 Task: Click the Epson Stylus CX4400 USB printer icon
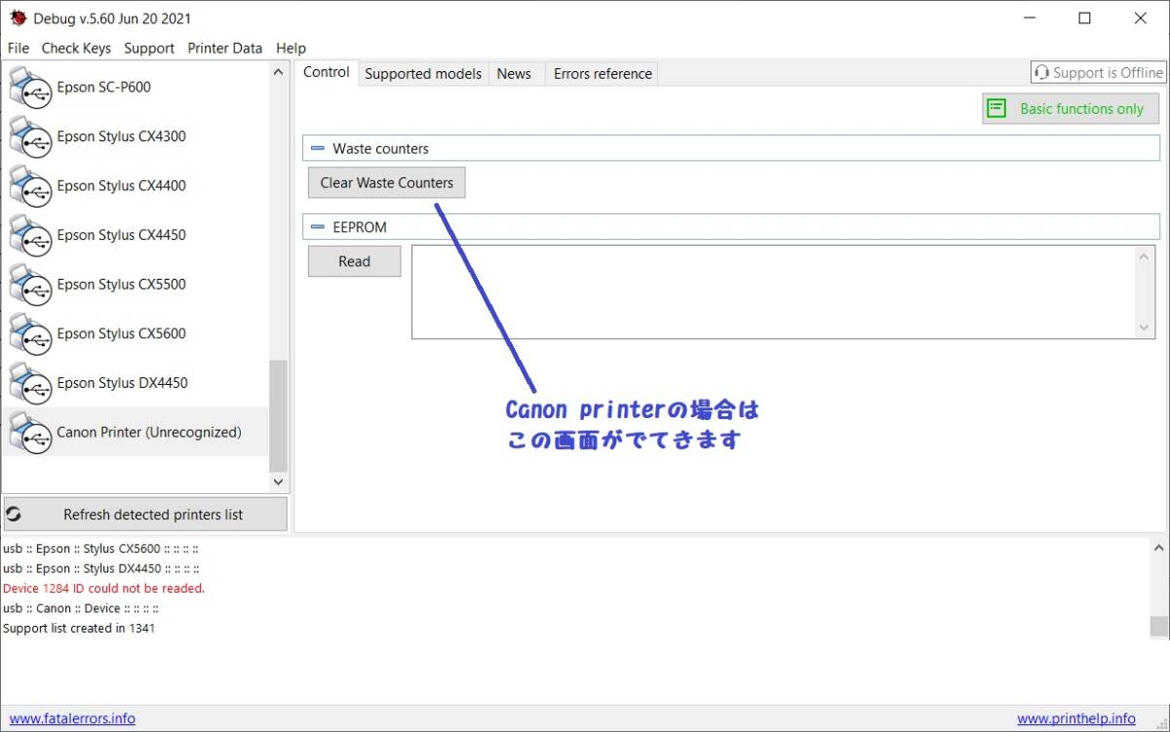tap(29, 186)
